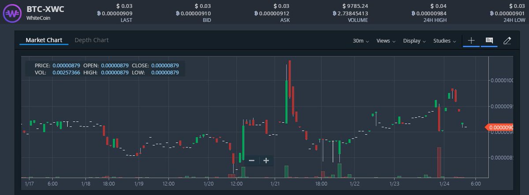Click the 1/19 date axis label
Image resolution: width=529 pixels, height=195 pixels.
coord(139,183)
